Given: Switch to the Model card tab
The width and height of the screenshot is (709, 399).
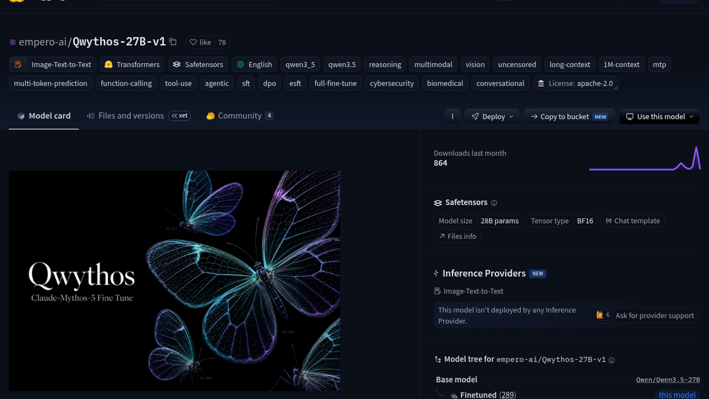Looking at the screenshot, I should [44, 116].
